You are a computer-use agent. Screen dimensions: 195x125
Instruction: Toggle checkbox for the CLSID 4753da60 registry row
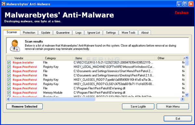pos(9,84)
